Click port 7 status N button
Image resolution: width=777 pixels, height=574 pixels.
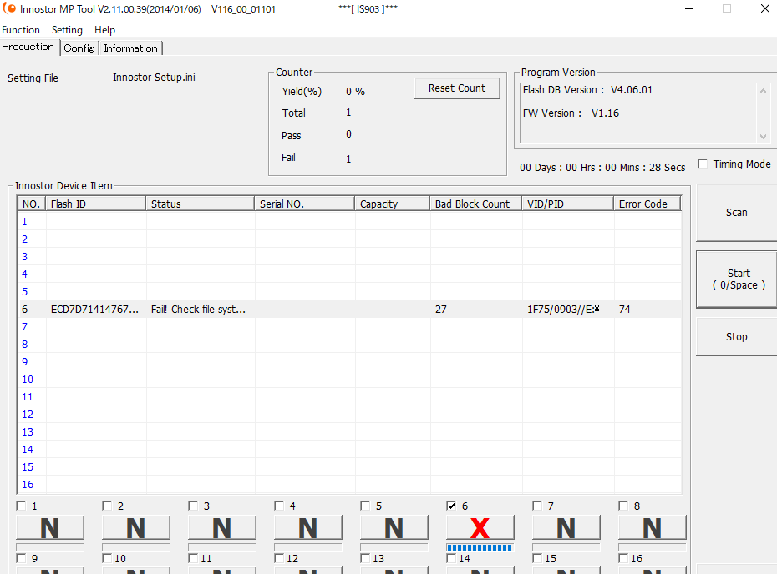(x=566, y=527)
